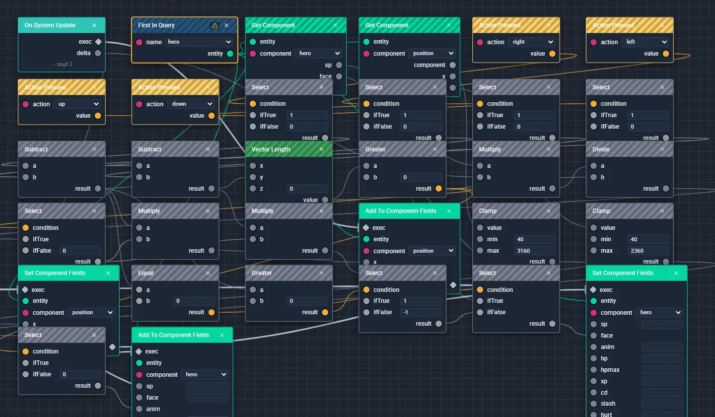Click the delta port of On System Update
The height and width of the screenshot is (417, 715).
pyautogui.click(x=98, y=53)
